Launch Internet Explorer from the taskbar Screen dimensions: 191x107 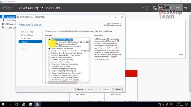[24, 104]
